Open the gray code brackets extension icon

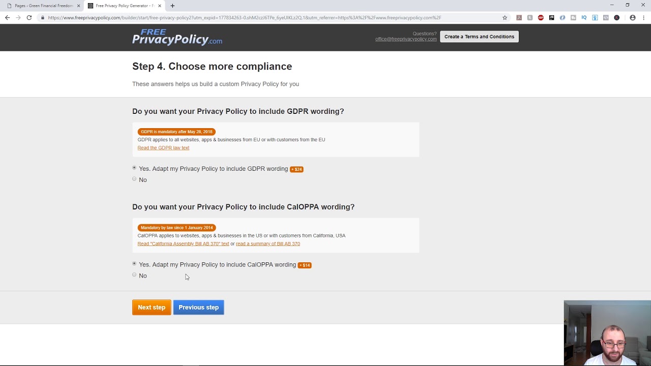click(606, 18)
